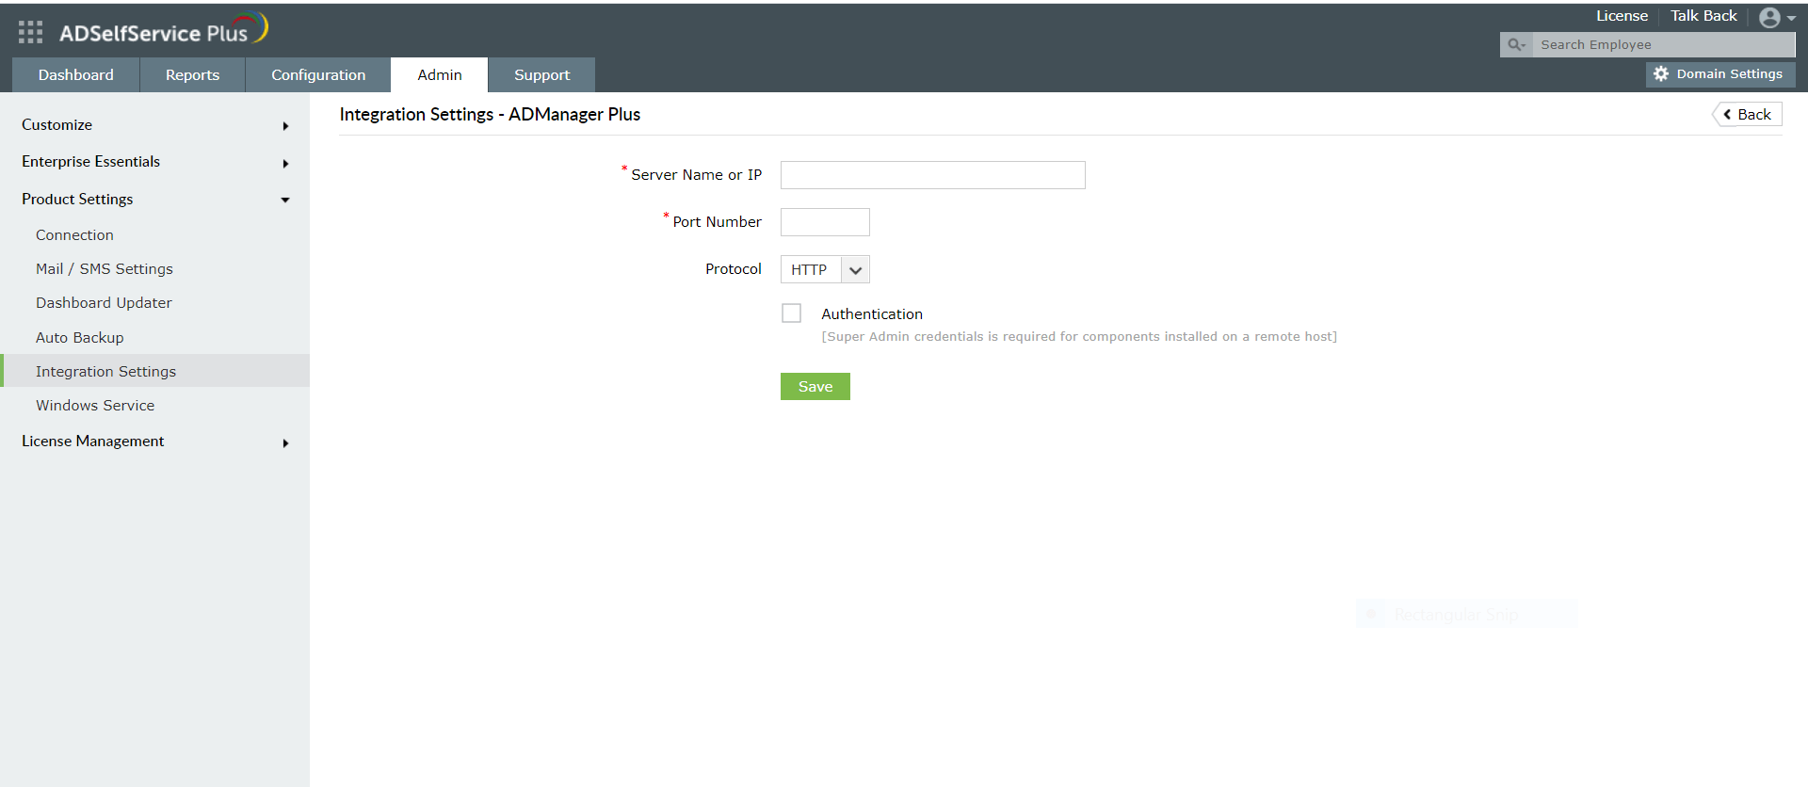Switch to the Configuration tab
Image resolution: width=1808 pixels, height=787 pixels.
(x=318, y=74)
